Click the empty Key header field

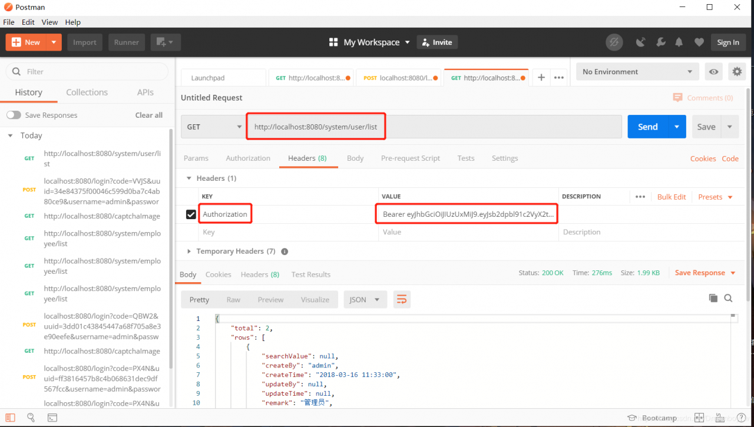(288, 232)
